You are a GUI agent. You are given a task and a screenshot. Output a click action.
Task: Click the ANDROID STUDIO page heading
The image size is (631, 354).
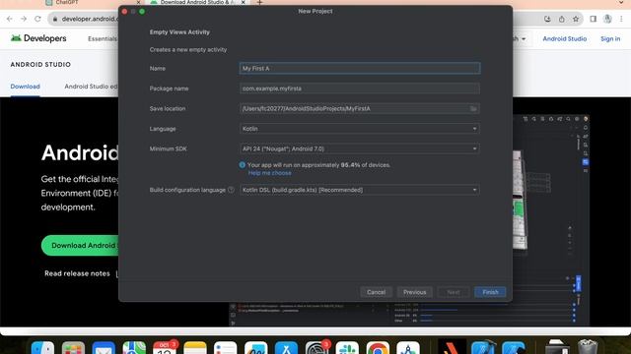(40, 65)
